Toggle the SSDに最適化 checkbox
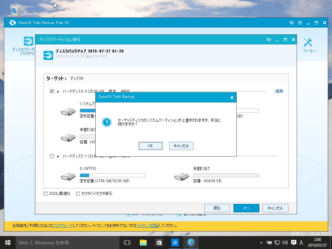The height and width of the screenshot is (249, 332). pyautogui.click(x=45, y=194)
